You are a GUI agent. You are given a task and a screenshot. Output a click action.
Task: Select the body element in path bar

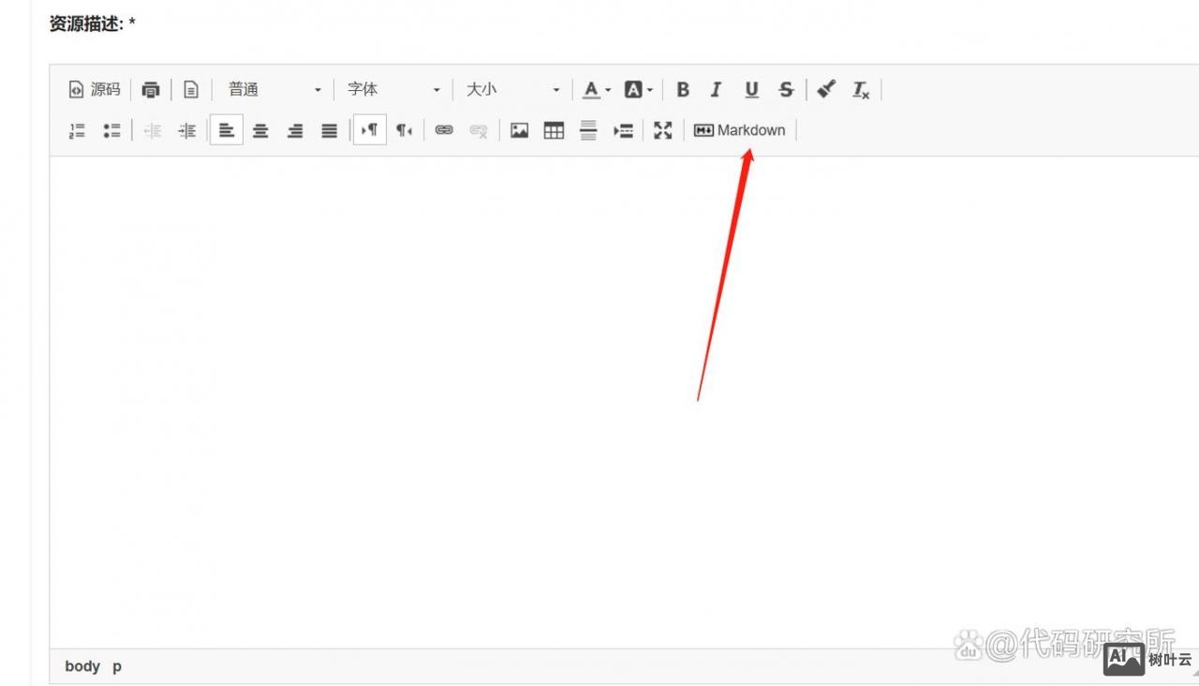click(x=82, y=666)
